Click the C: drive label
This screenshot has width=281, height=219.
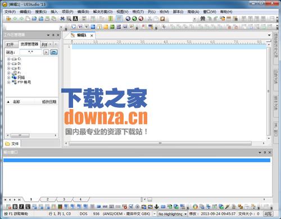19,59
